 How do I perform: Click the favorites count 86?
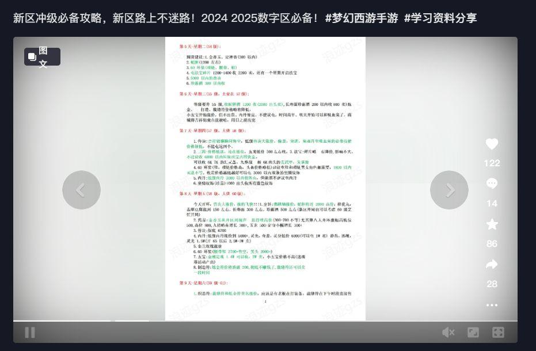click(492, 244)
